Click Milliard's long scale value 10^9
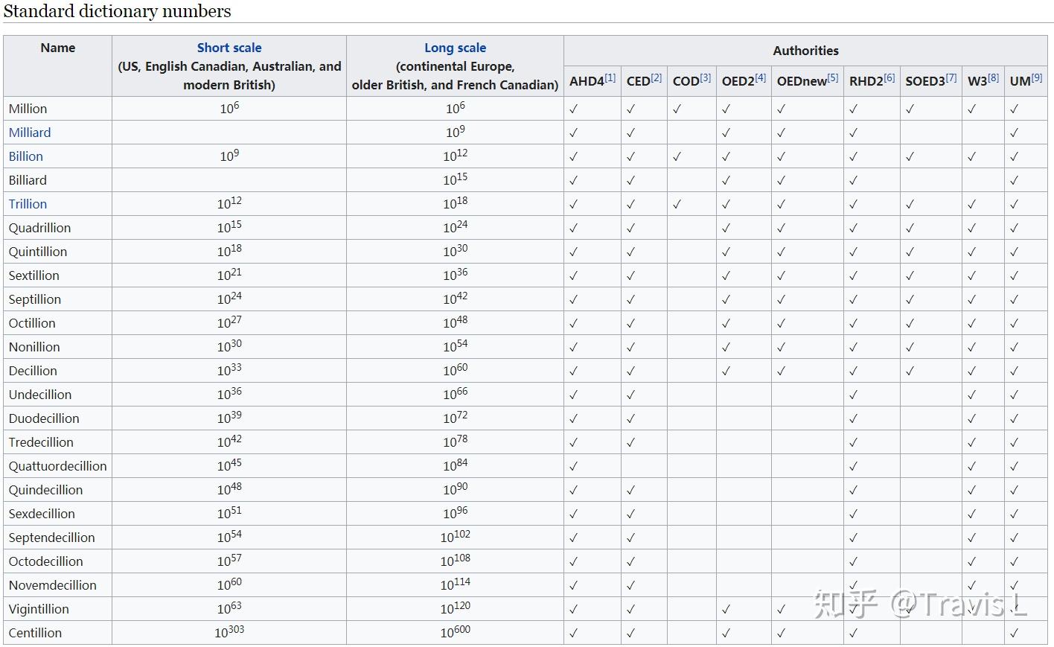This screenshot has width=1054, height=647. (x=455, y=132)
